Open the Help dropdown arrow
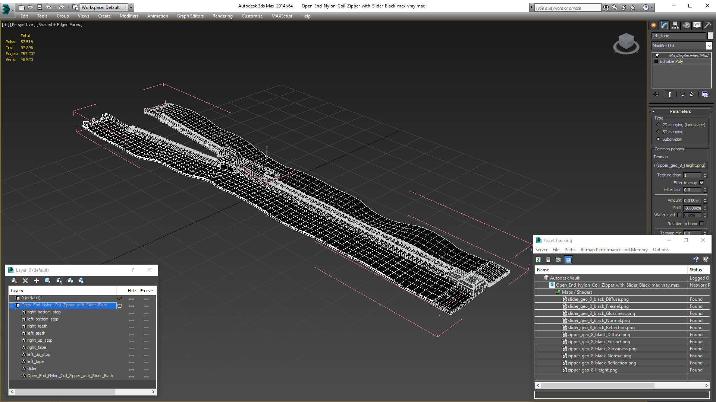Image resolution: width=716 pixels, height=402 pixels. pyautogui.click(x=652, y=7)
